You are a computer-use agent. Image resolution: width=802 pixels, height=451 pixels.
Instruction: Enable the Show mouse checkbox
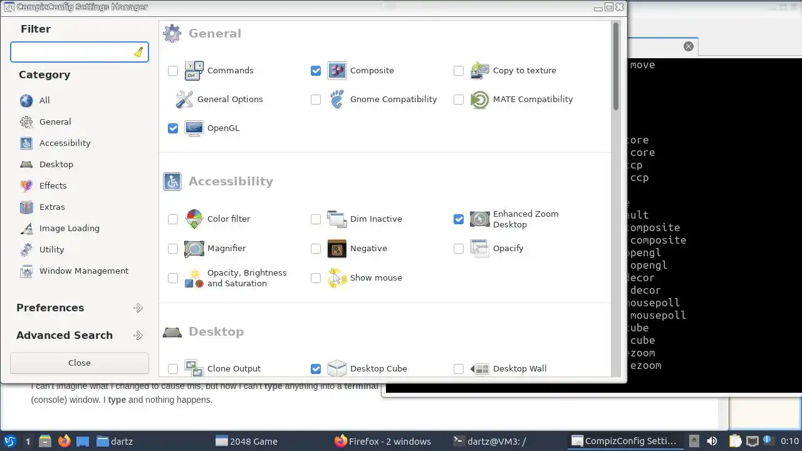(x=316, y=278)
